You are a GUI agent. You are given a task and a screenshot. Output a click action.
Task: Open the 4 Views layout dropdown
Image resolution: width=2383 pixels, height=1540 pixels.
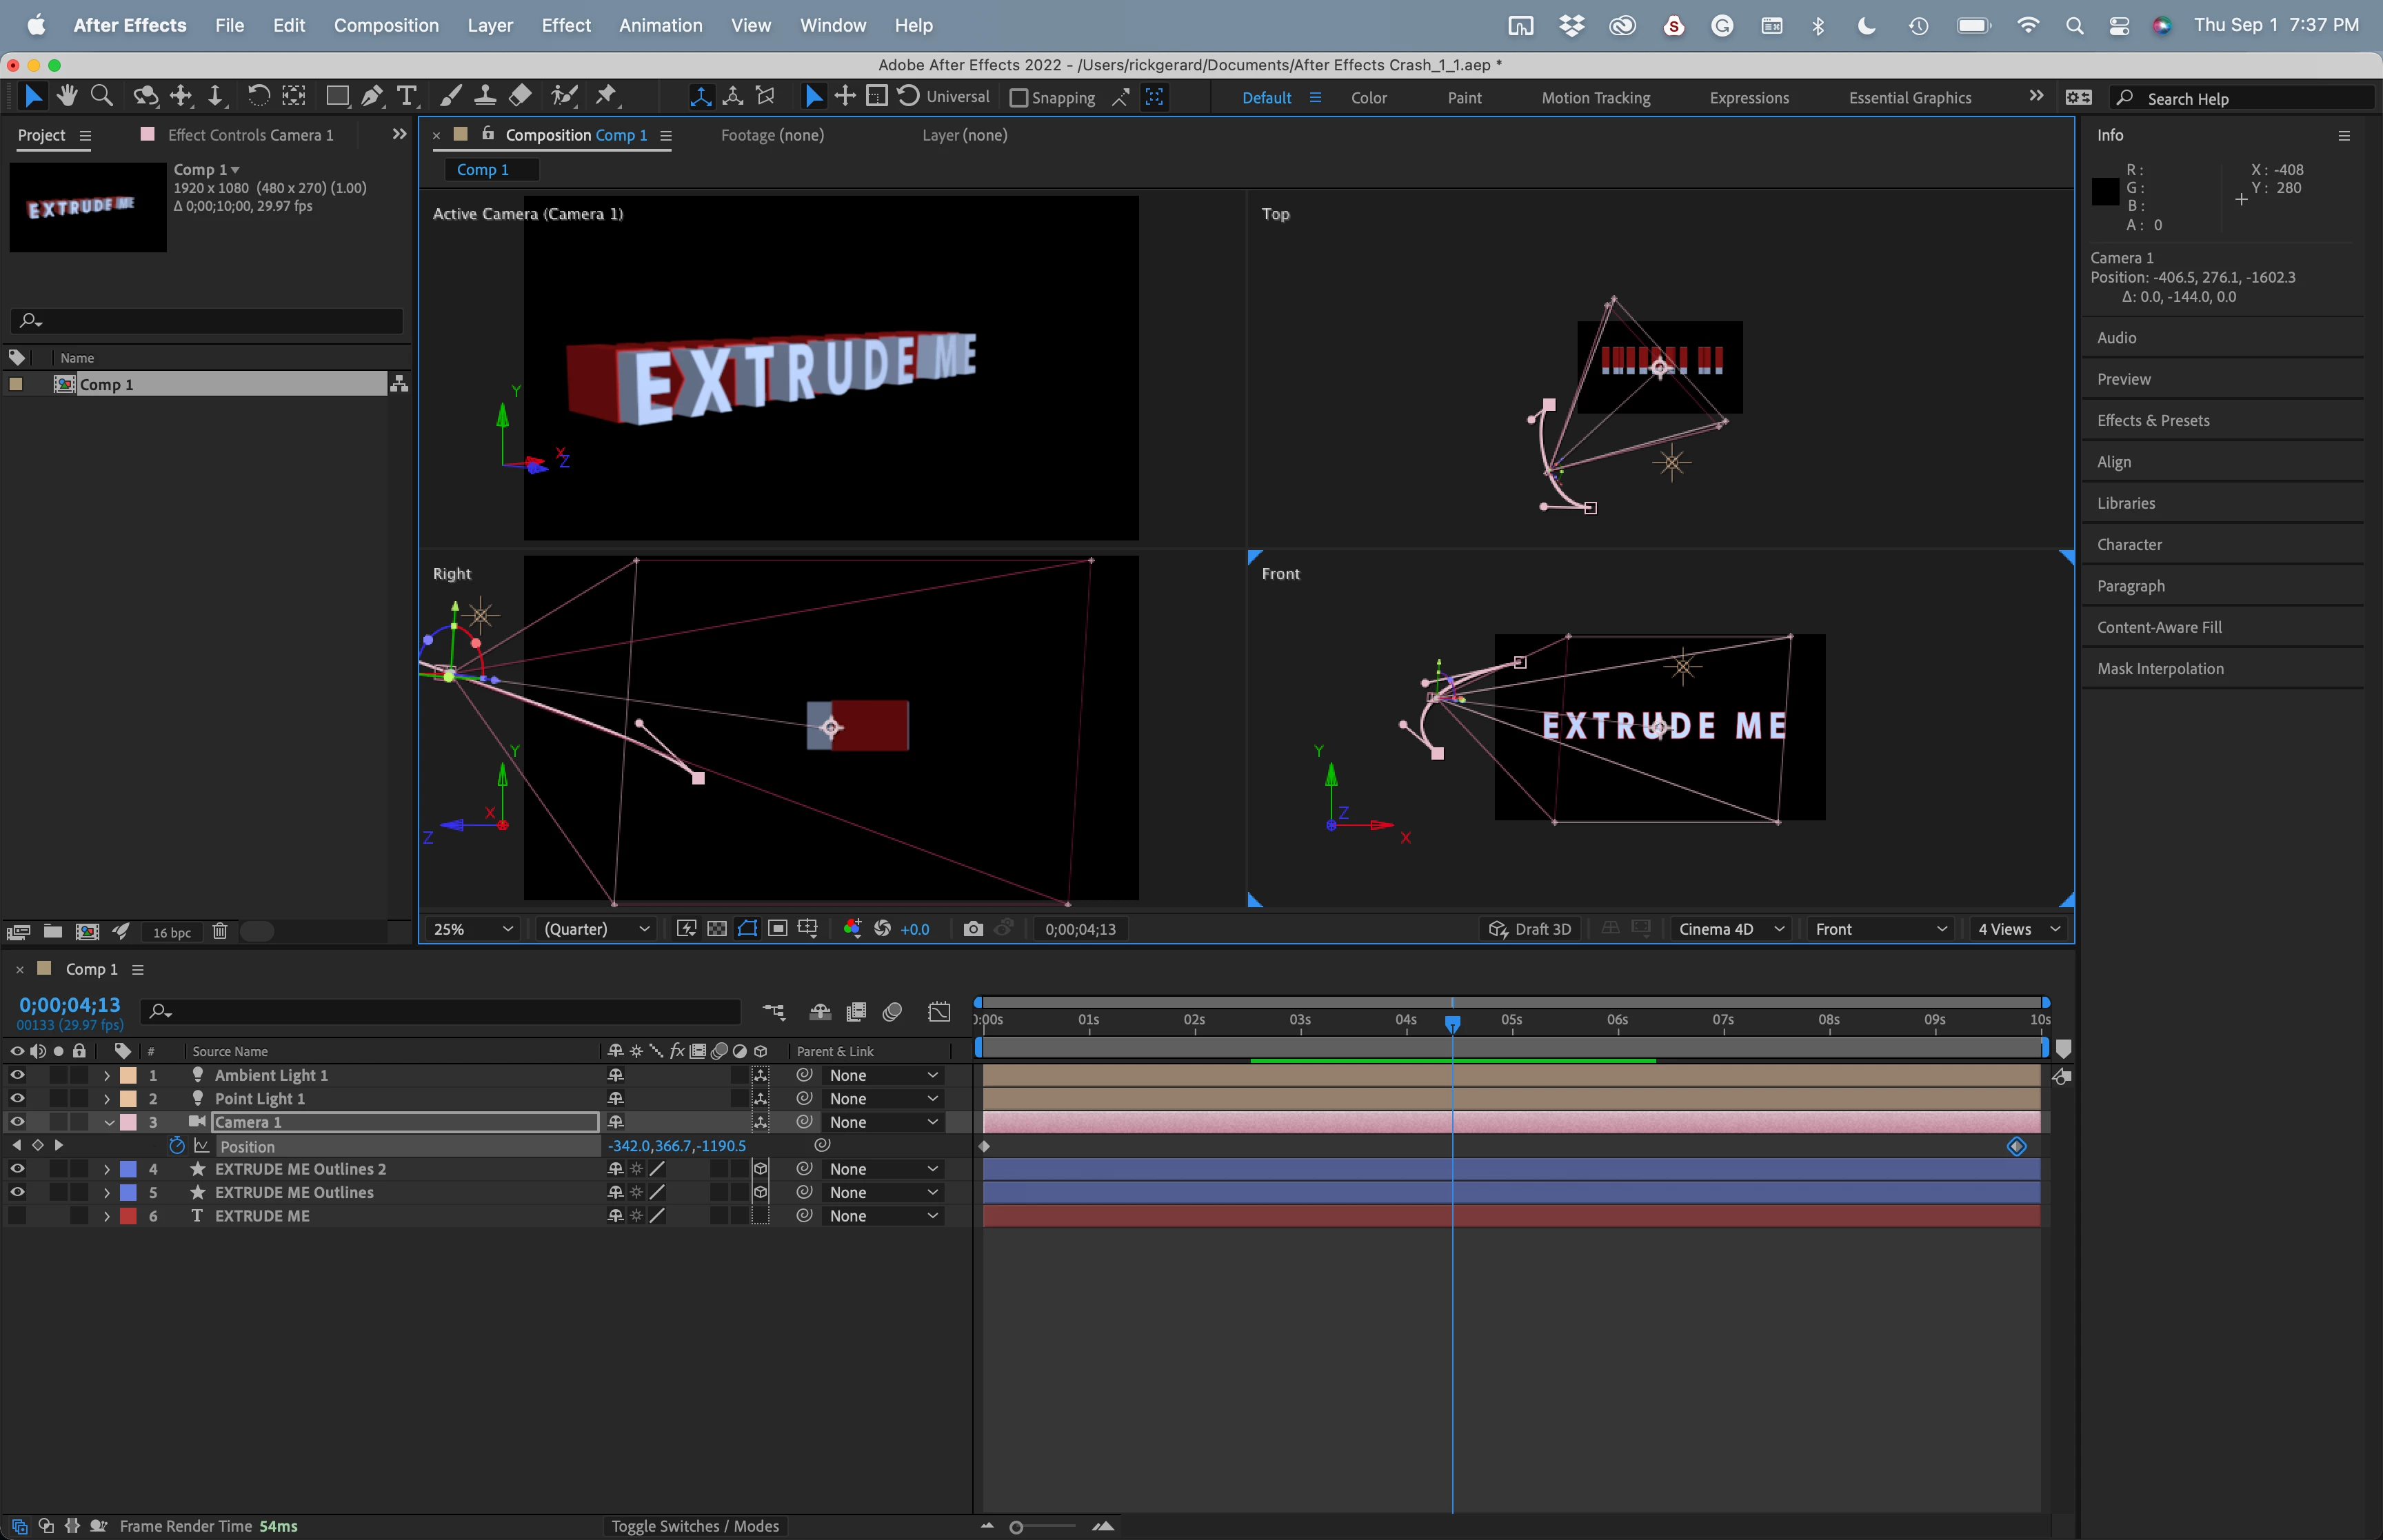[x=2018, y=929]
